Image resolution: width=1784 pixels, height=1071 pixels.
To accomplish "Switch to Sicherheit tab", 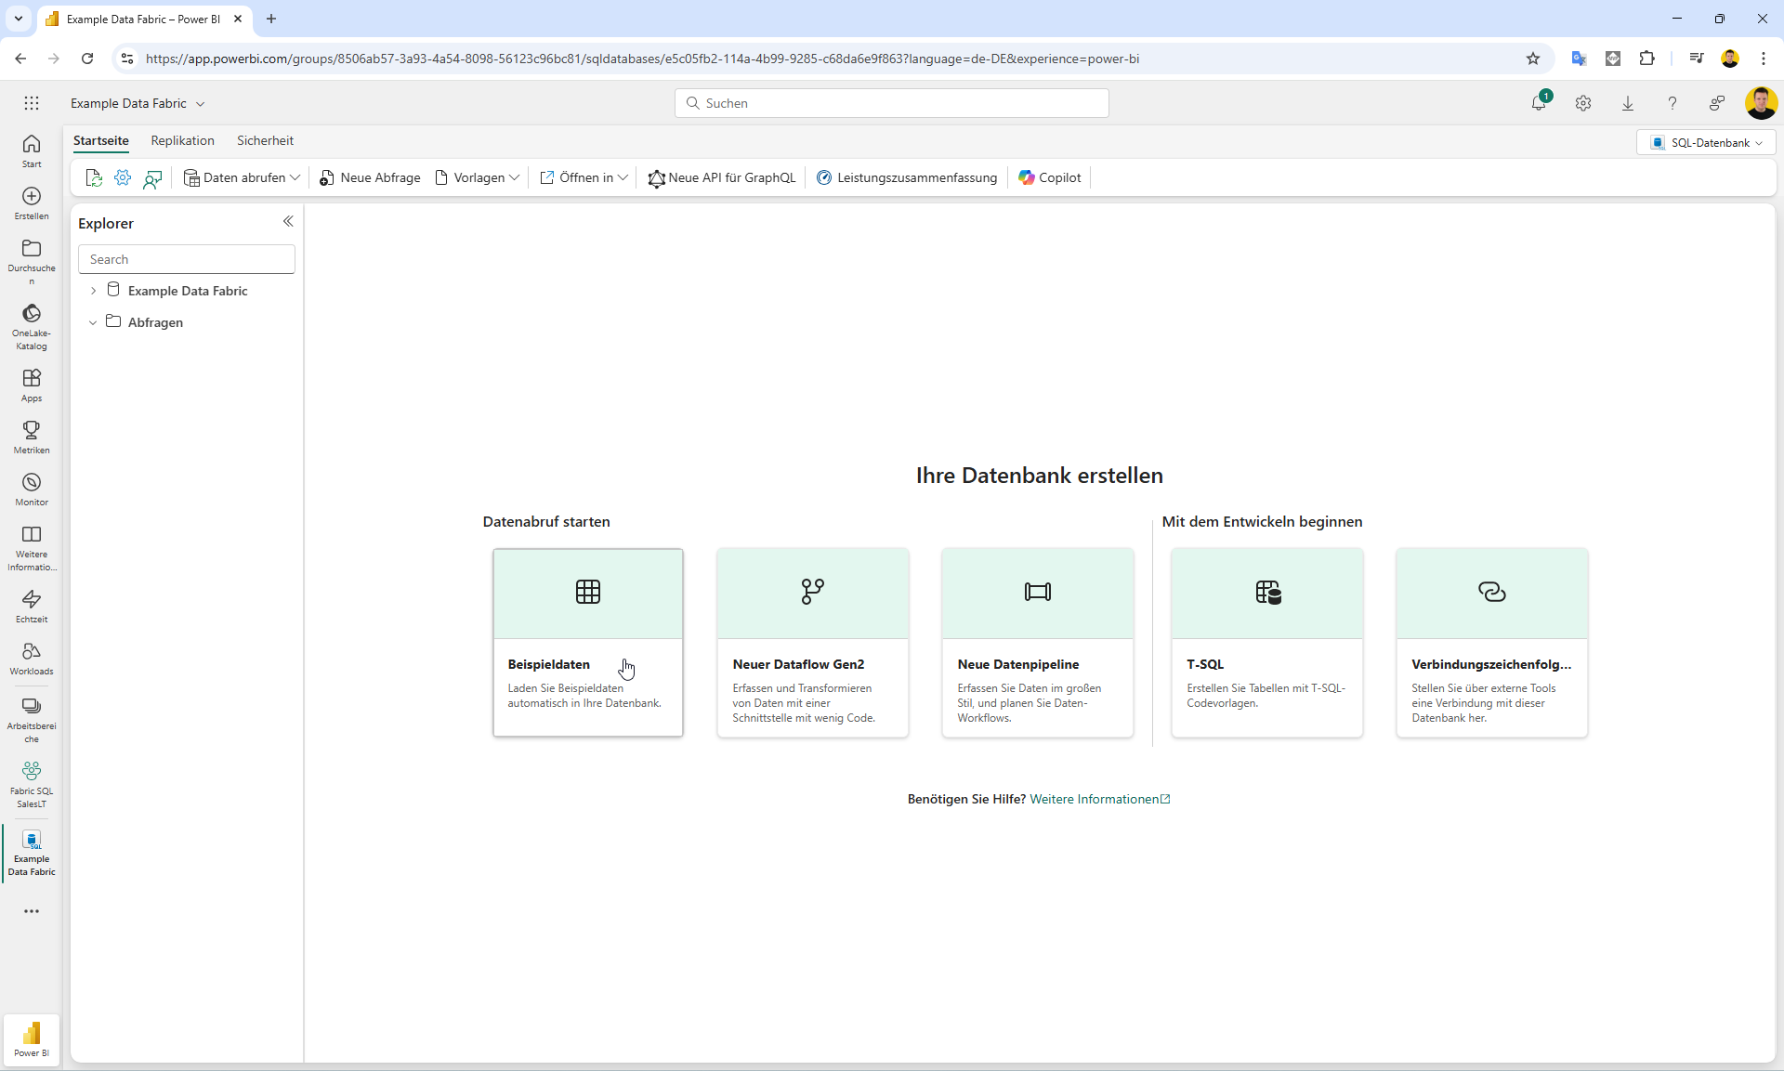I will pos(265,140).
